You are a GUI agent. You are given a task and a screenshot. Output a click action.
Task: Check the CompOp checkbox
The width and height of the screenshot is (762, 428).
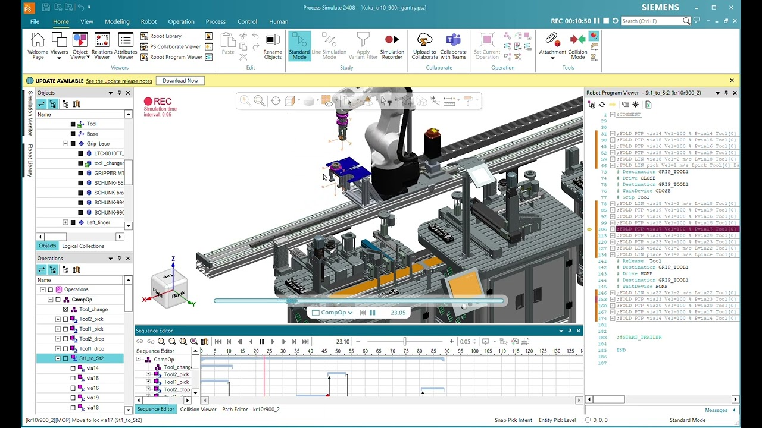(x=58, y=300)
